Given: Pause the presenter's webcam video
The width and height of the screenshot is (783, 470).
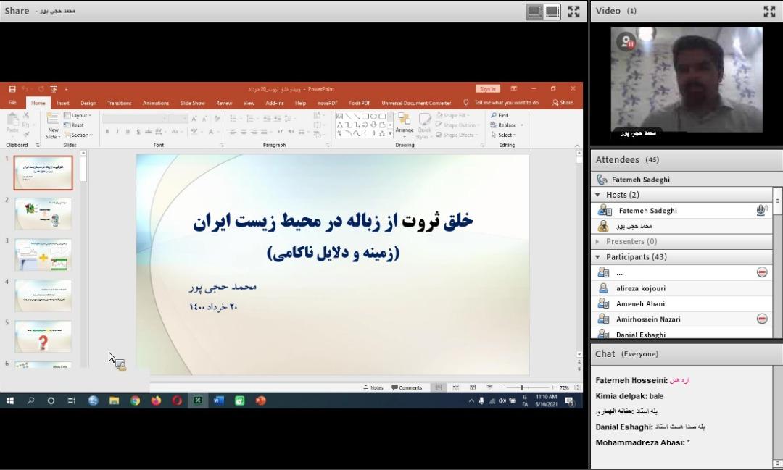Looking at the screenshot, I should [626, 42].
